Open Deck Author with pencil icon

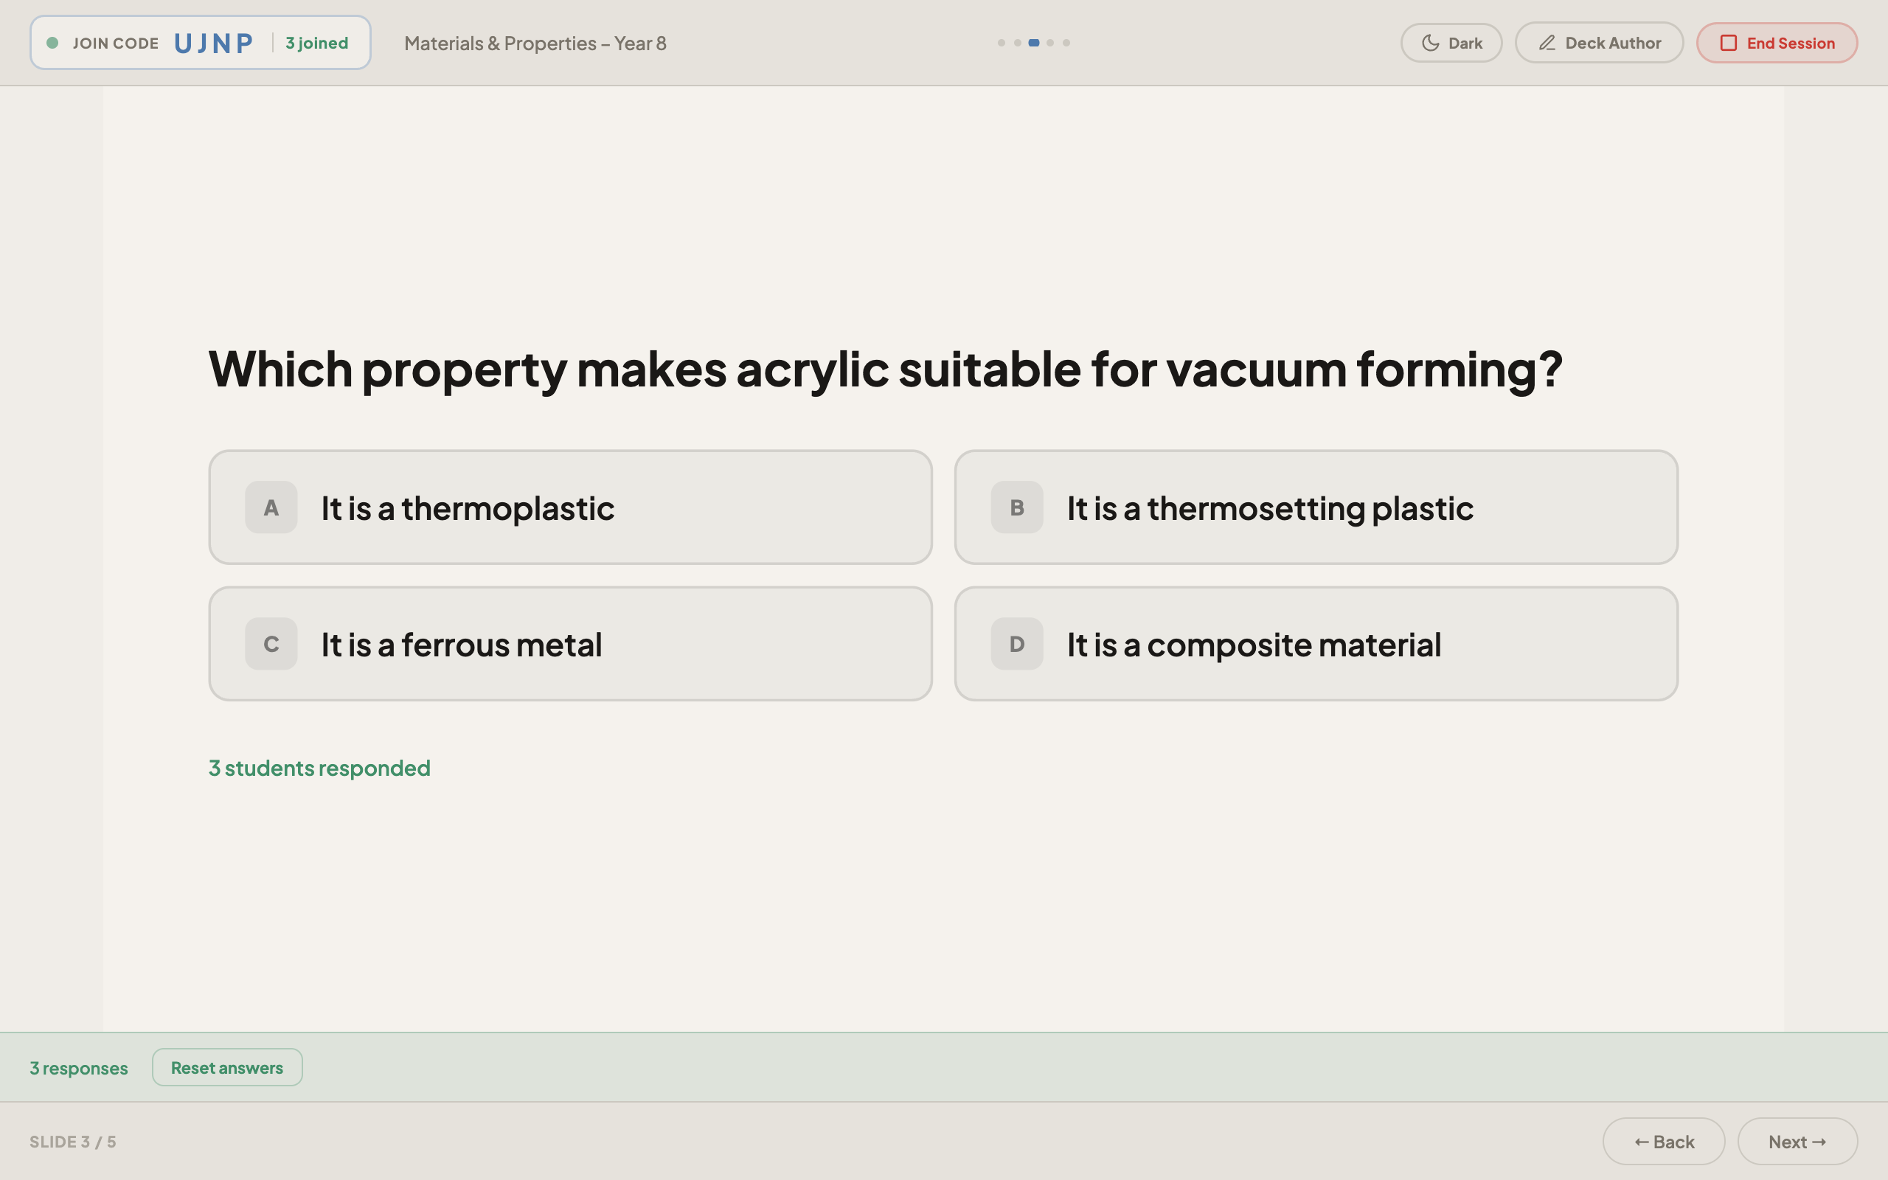point(1599,43)
